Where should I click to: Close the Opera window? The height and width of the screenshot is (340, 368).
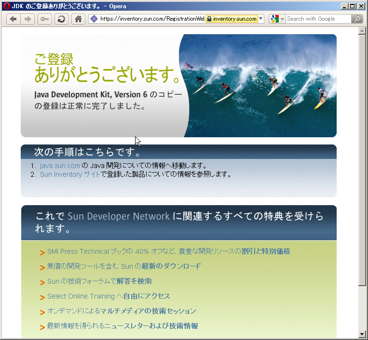click(361, 6)
